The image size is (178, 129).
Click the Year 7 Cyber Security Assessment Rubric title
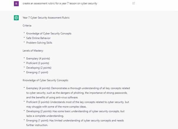46,18
